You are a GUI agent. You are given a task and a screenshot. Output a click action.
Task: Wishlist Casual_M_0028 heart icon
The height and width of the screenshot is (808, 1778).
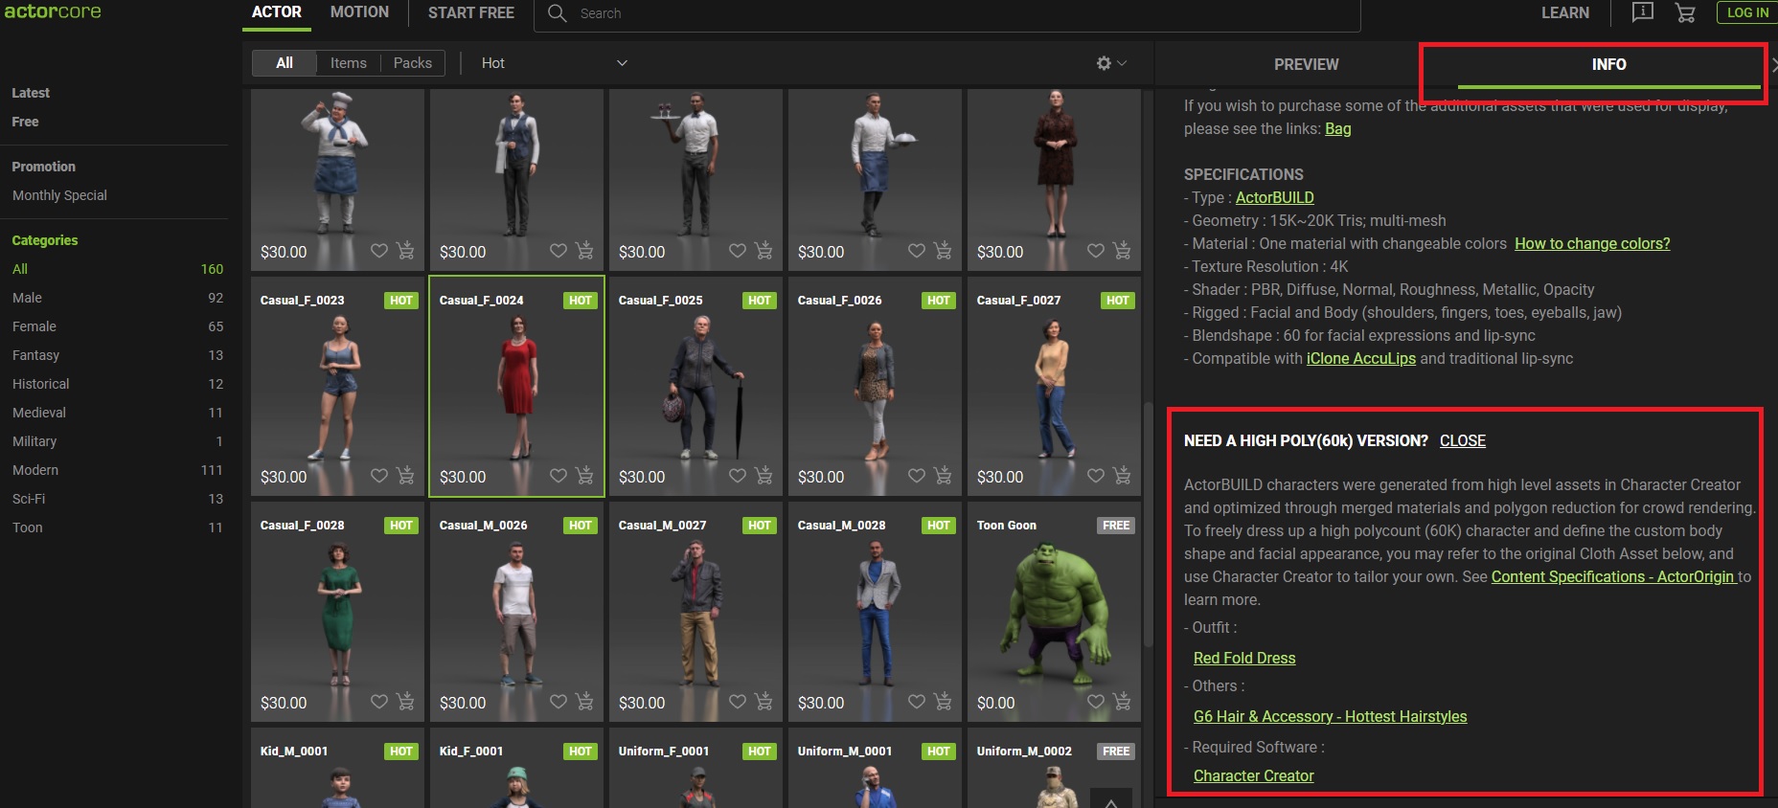click(x=917, y=702)
